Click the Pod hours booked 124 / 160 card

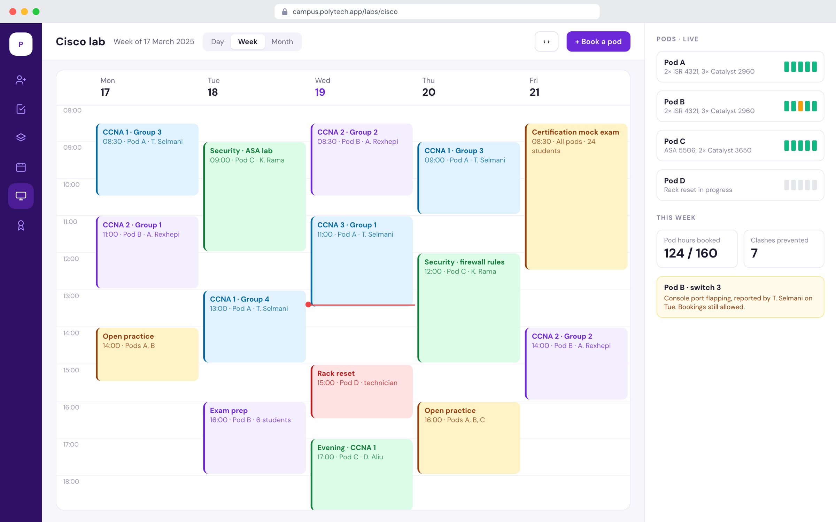click(697, 249)
